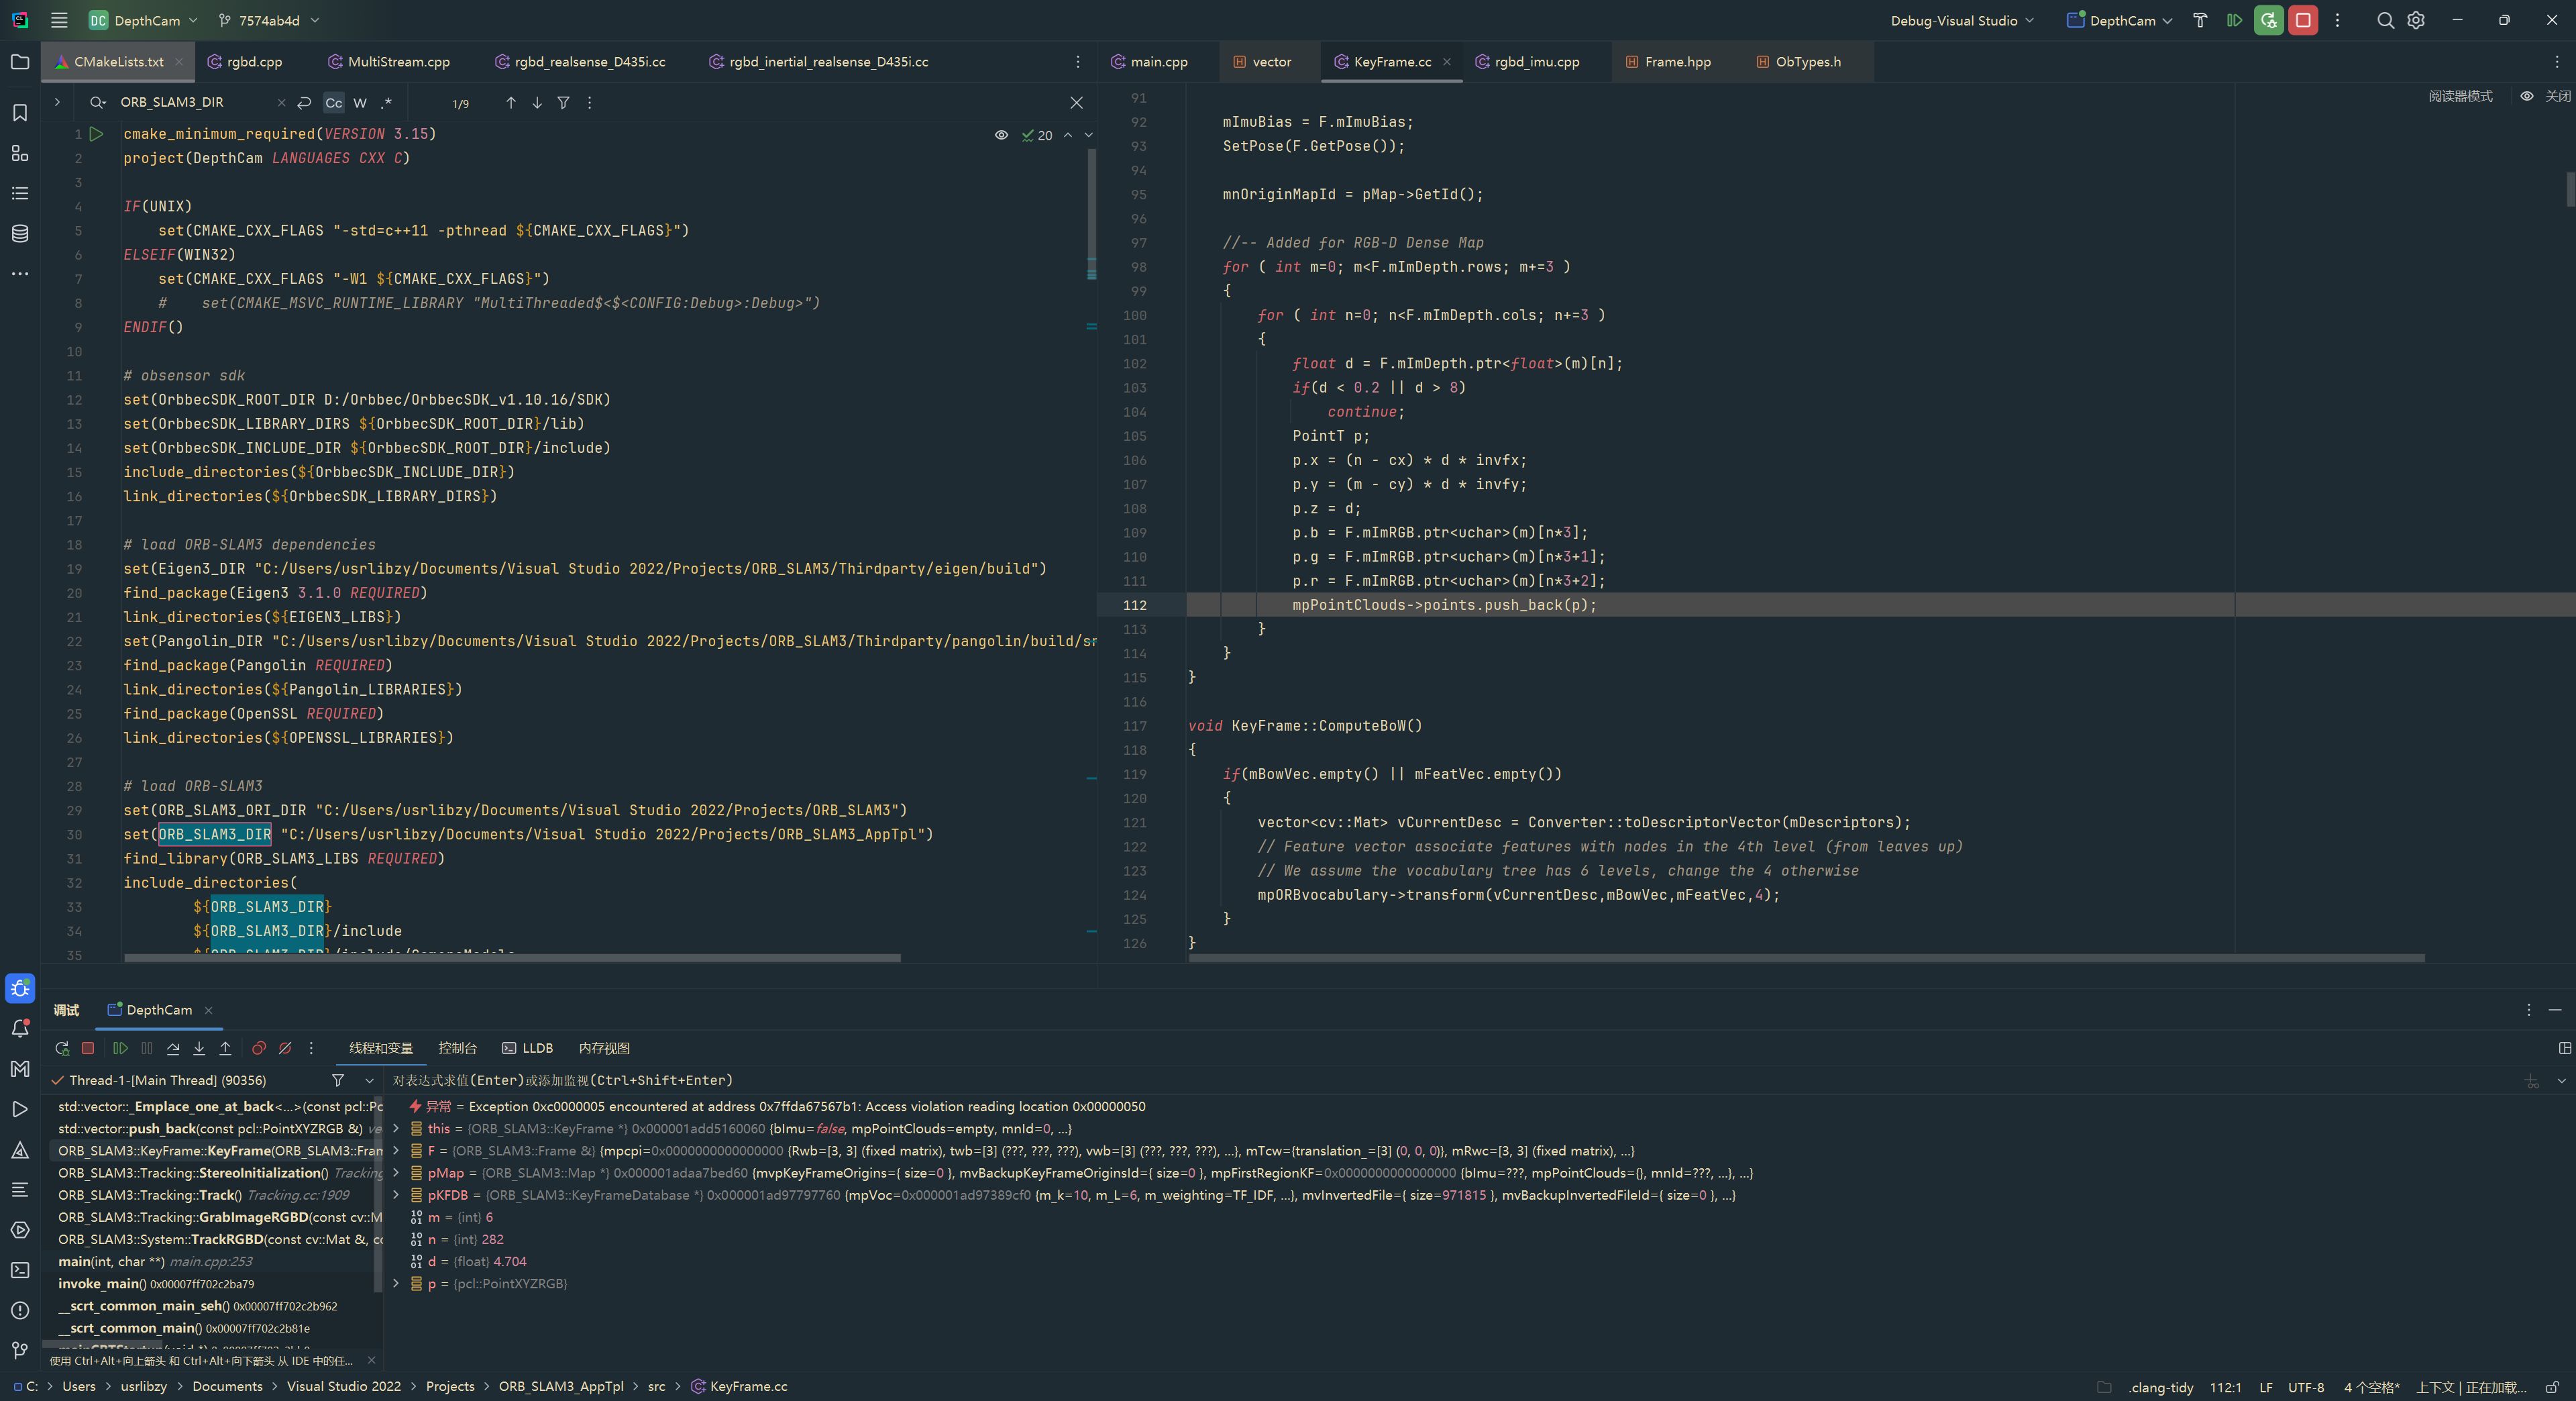Click the Step Into debug icon
2576x1401 pixels.
click(199, 1048)
